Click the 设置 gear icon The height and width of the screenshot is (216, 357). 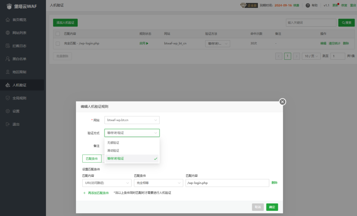click(x=8, y=111)
